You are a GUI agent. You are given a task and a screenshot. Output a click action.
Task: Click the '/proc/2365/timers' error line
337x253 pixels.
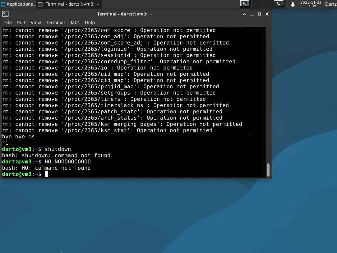[104, 99]
